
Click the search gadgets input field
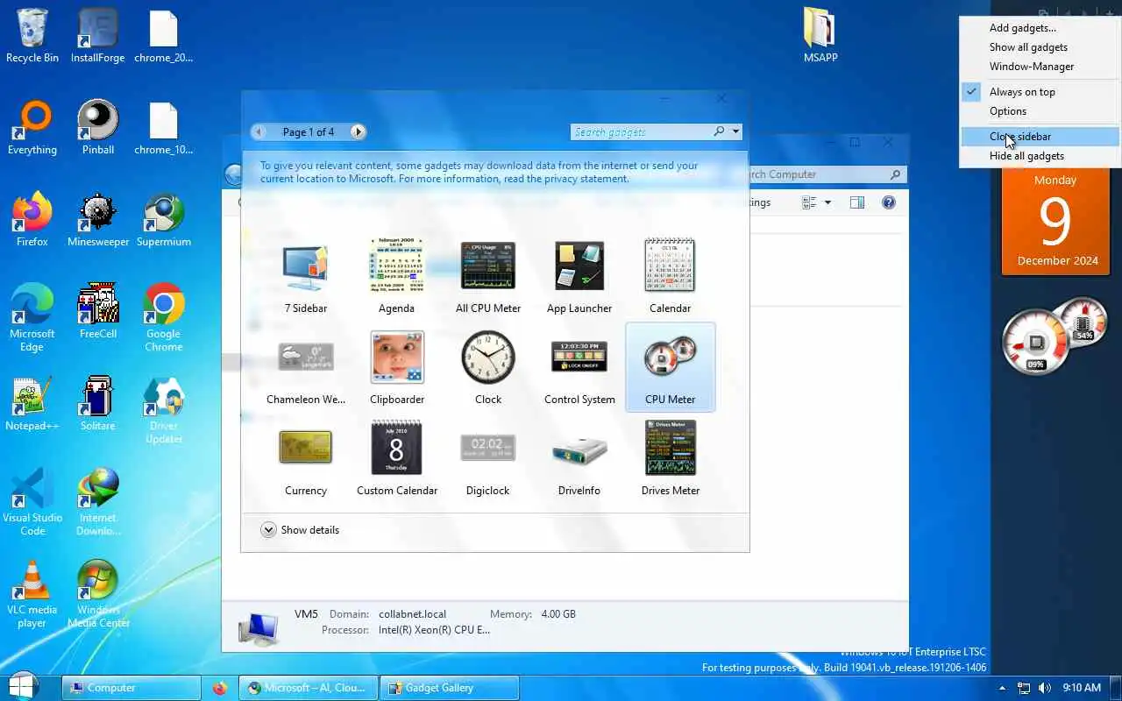pyautogui.click(x=641, y=131)
